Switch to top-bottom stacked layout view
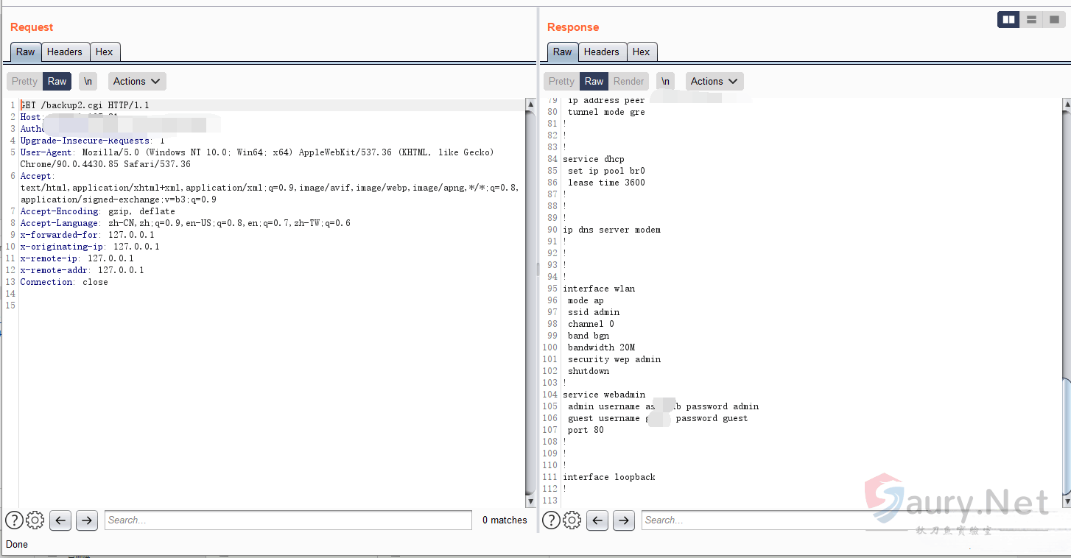Image resolution: width=1071 pixels, height=558 pixels. [x=1032, y=20]
